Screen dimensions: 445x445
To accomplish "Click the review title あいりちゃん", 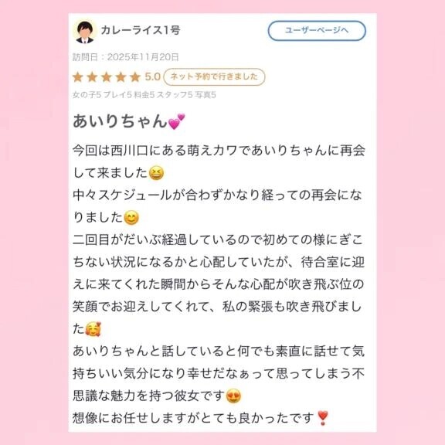I will (x=120, y=121).
